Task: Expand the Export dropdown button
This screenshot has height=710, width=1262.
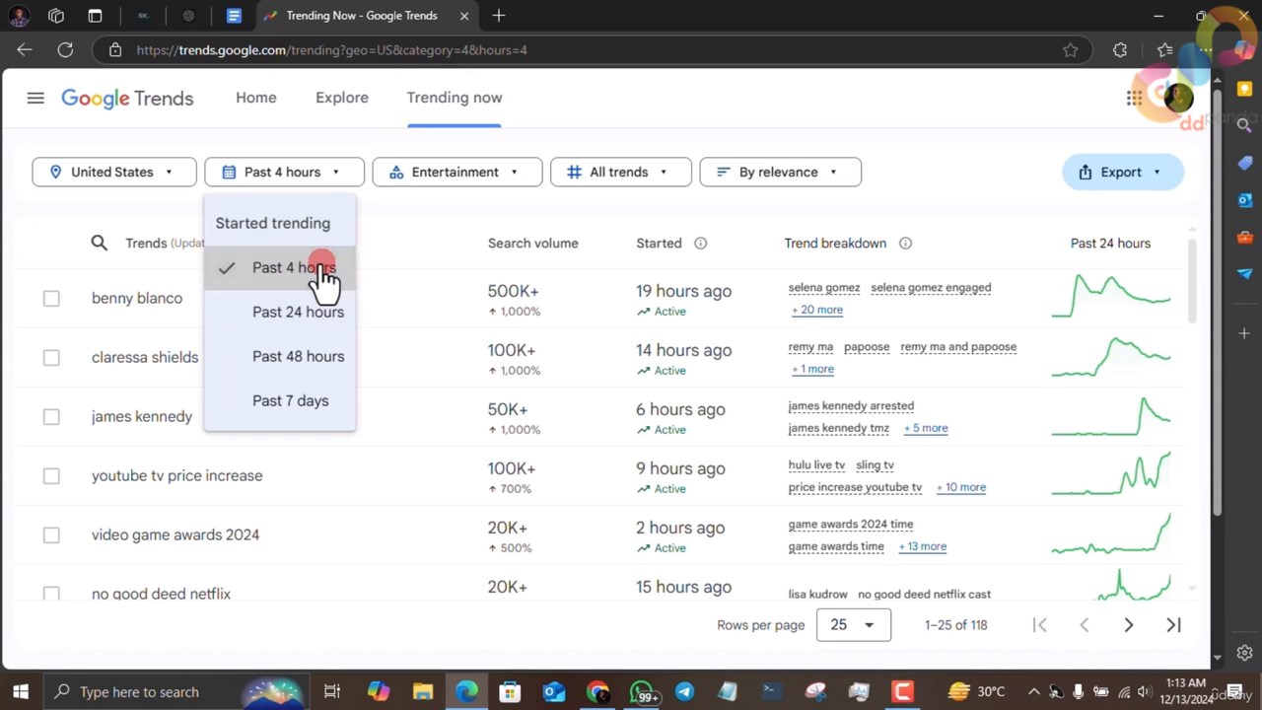Action: (1122, 172)
